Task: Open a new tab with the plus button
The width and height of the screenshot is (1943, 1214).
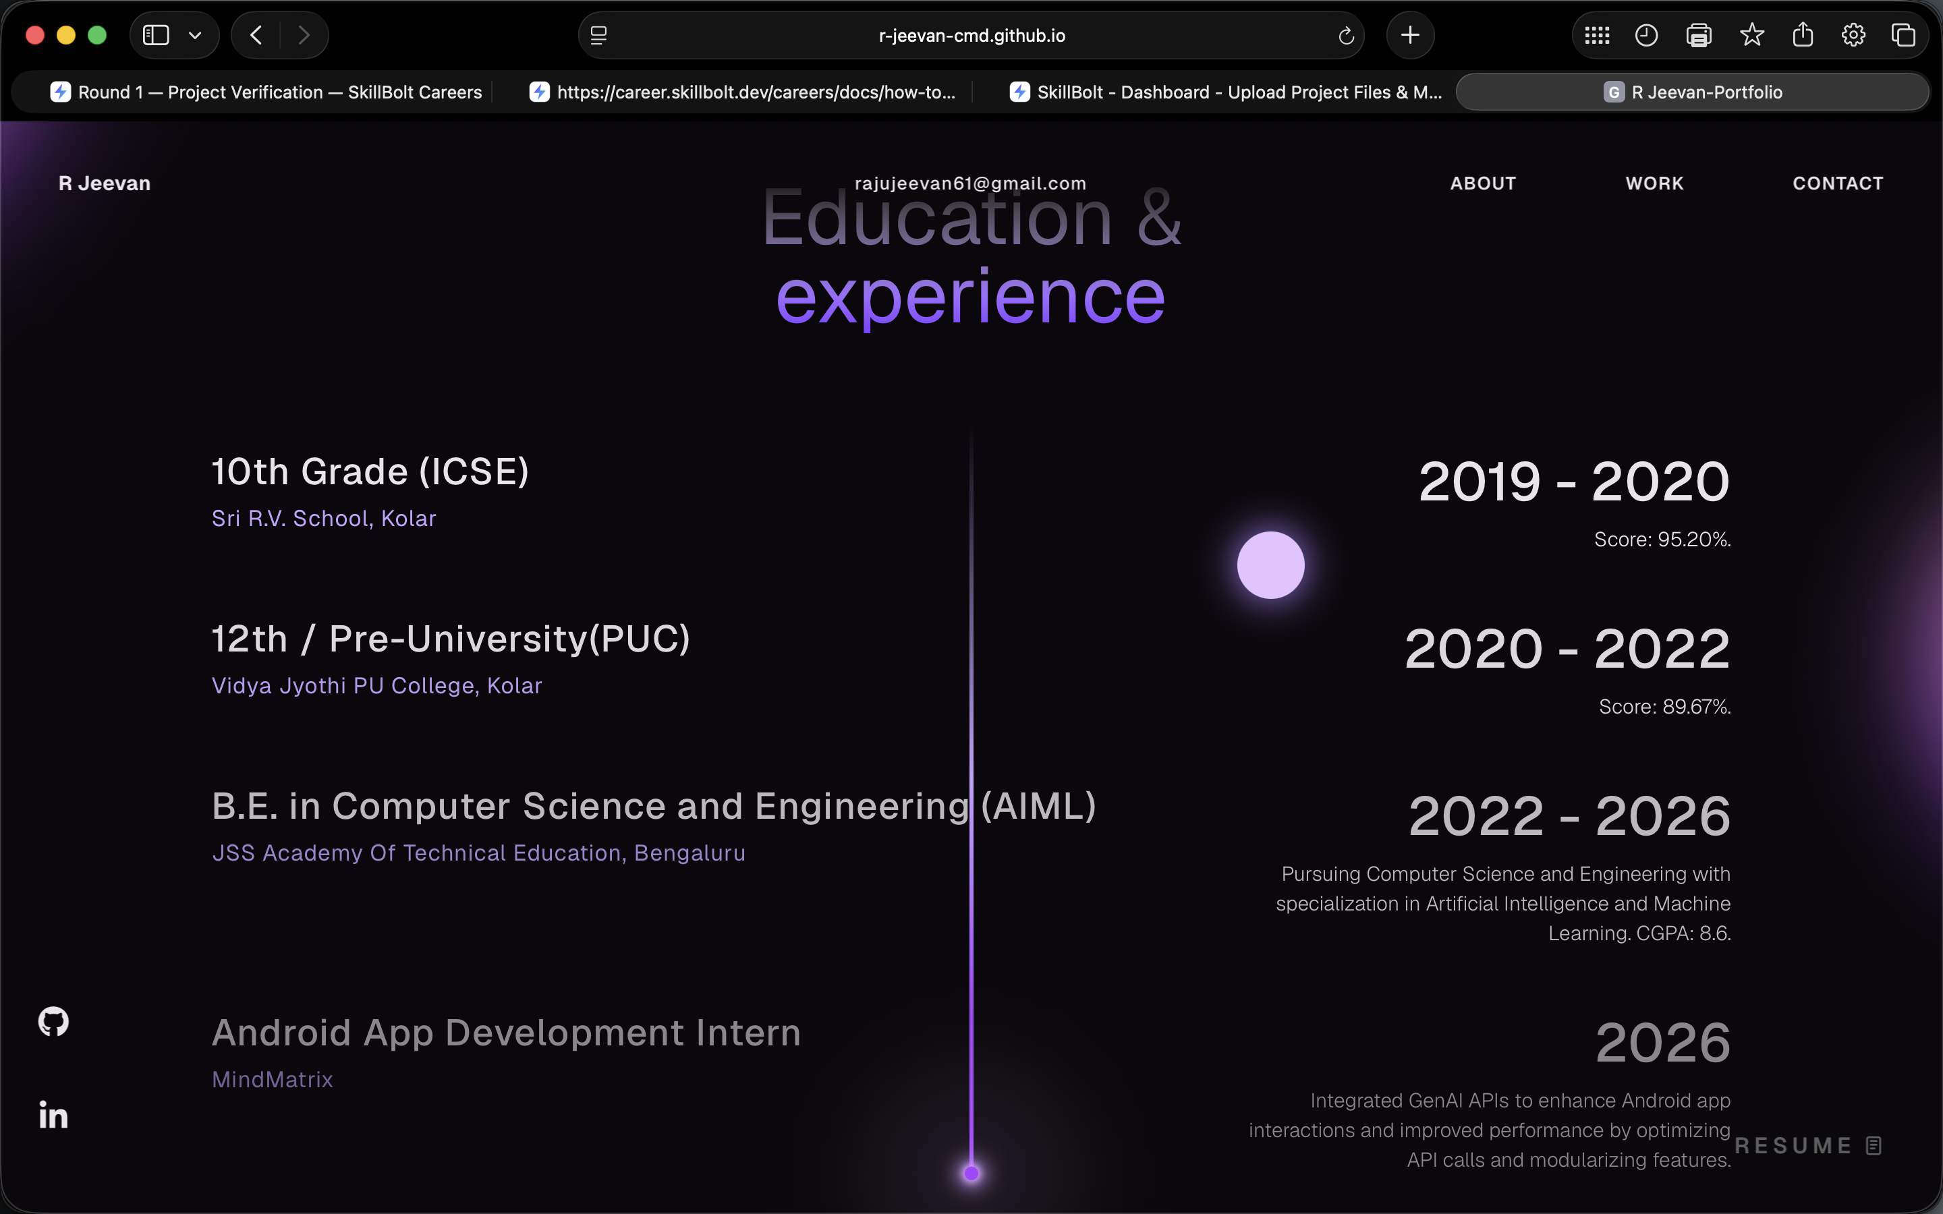Action: pyautogui.click(x=1410, y=35)
